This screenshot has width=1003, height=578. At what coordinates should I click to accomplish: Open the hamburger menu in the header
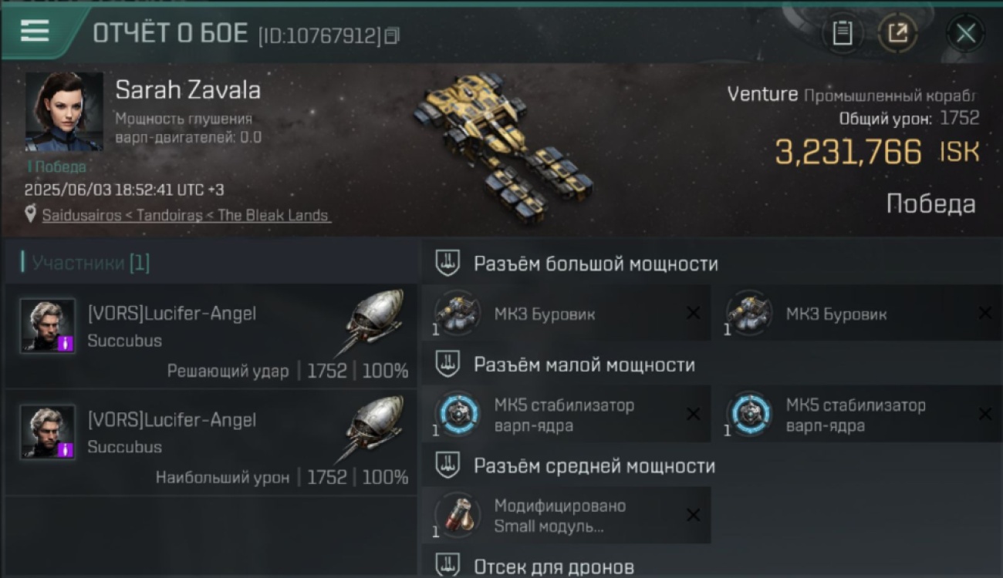point(35,32)
